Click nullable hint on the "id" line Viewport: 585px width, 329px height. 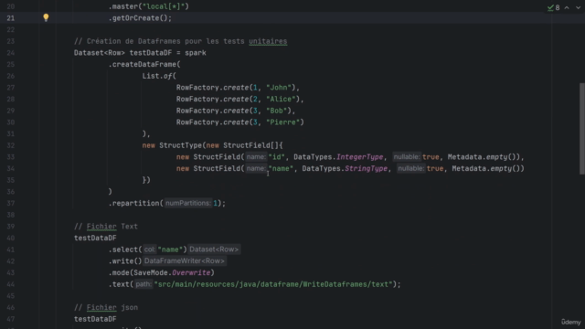pos(407,156)
